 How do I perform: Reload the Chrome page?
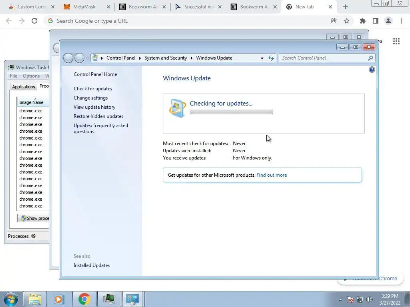pyautogui.click(x=34, y=21)
